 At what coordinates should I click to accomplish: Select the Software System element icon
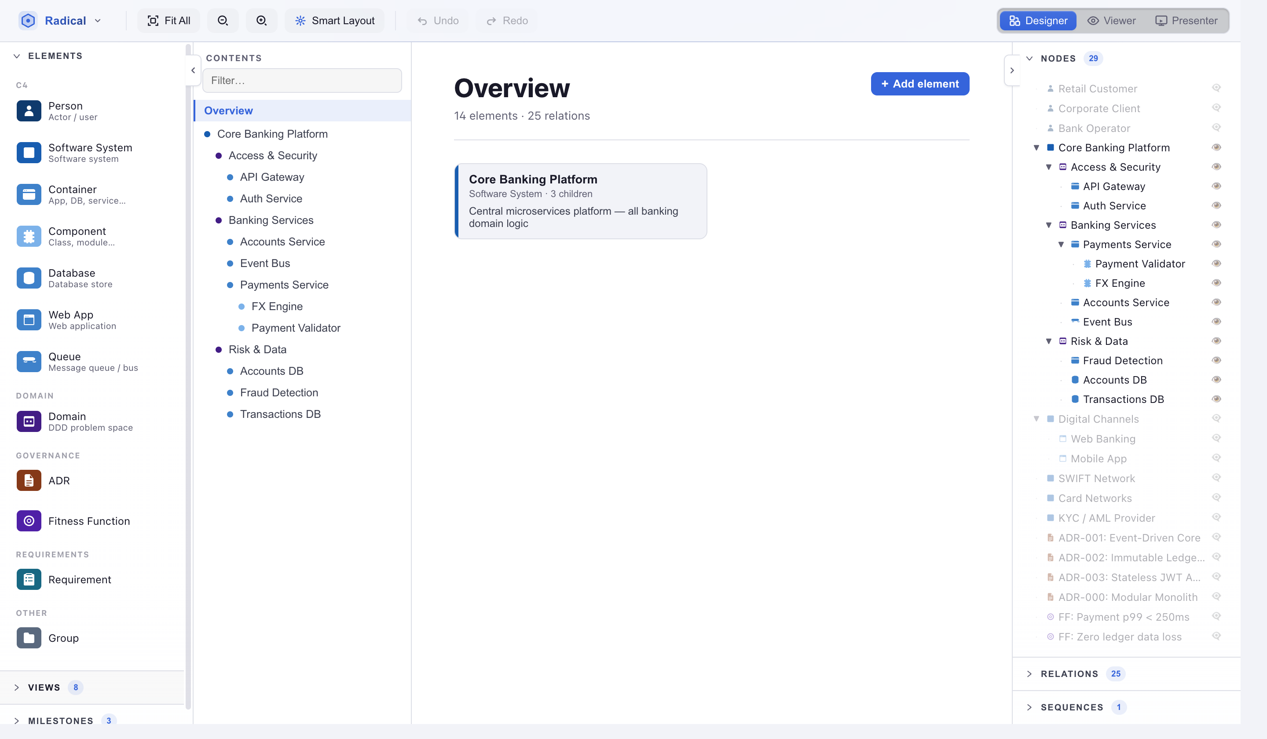pos(29,153)
